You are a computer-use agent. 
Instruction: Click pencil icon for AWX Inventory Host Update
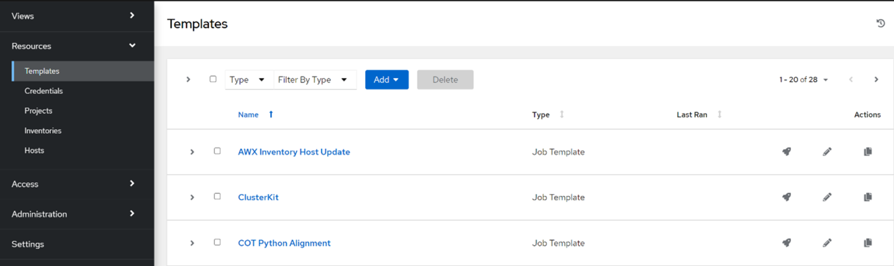tap(827, 151)
